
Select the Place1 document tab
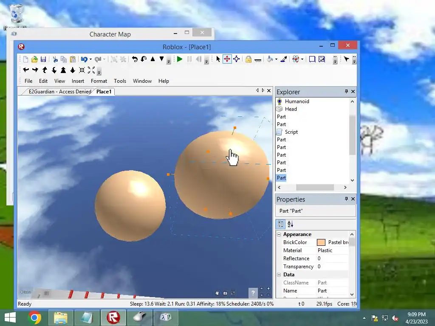coord(104,92)
